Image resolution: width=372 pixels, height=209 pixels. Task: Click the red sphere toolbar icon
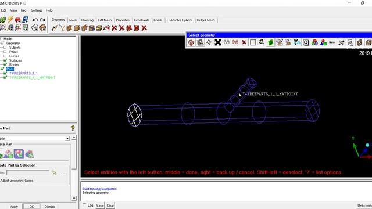[x=18, y=20]
